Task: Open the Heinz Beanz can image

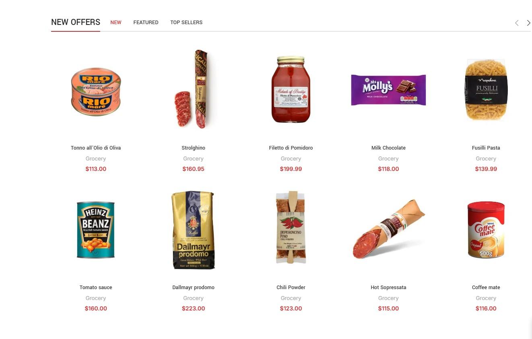Action: [x=96, y=230]
